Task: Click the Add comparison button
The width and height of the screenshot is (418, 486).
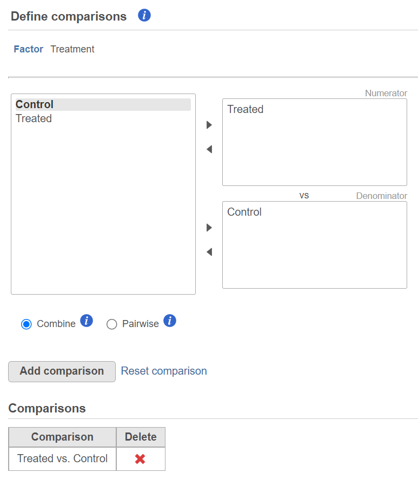Action: point(62,371)
